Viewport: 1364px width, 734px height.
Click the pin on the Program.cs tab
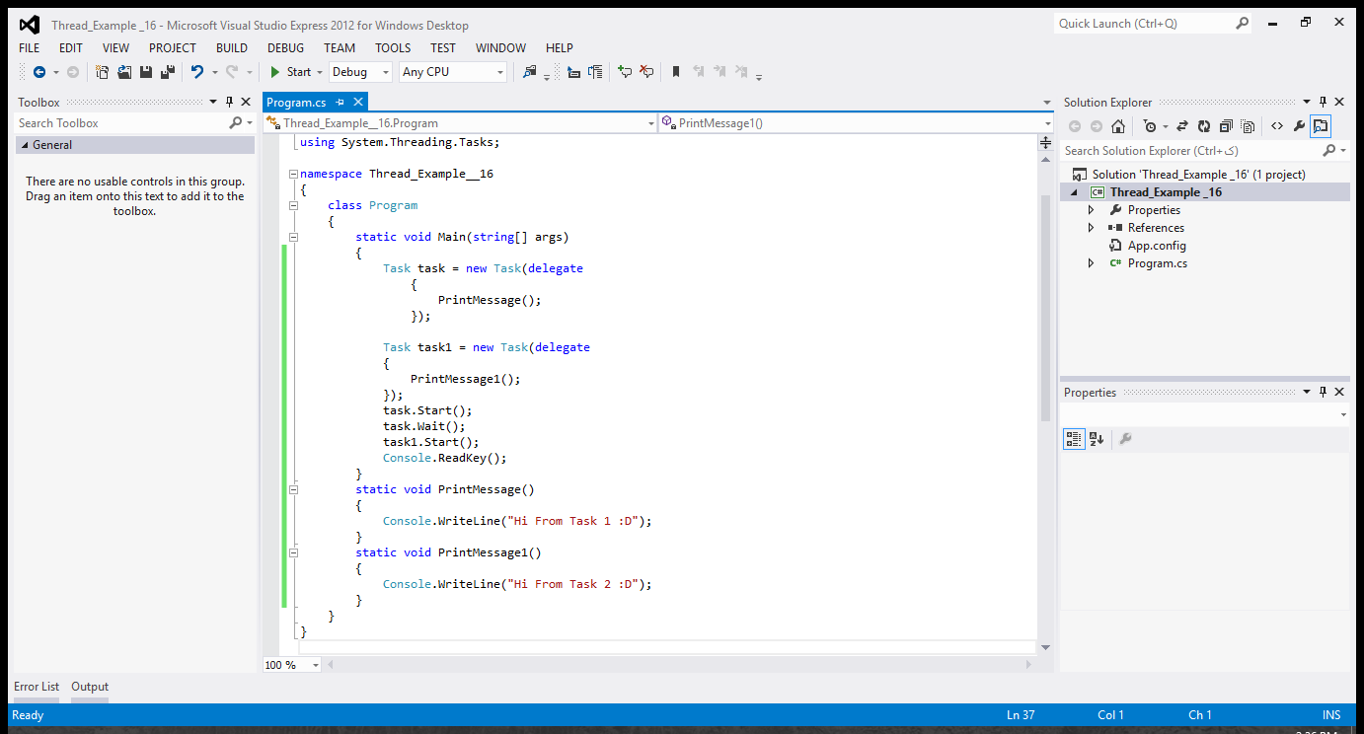click(340, 102)
